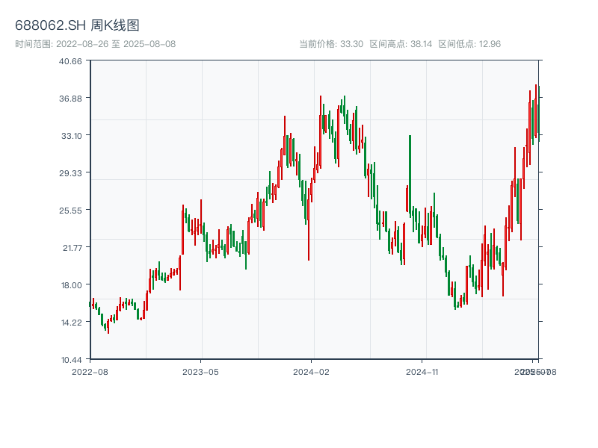Click the tall green candle reaching 33.10 before 2024-11

coord(410,175)
